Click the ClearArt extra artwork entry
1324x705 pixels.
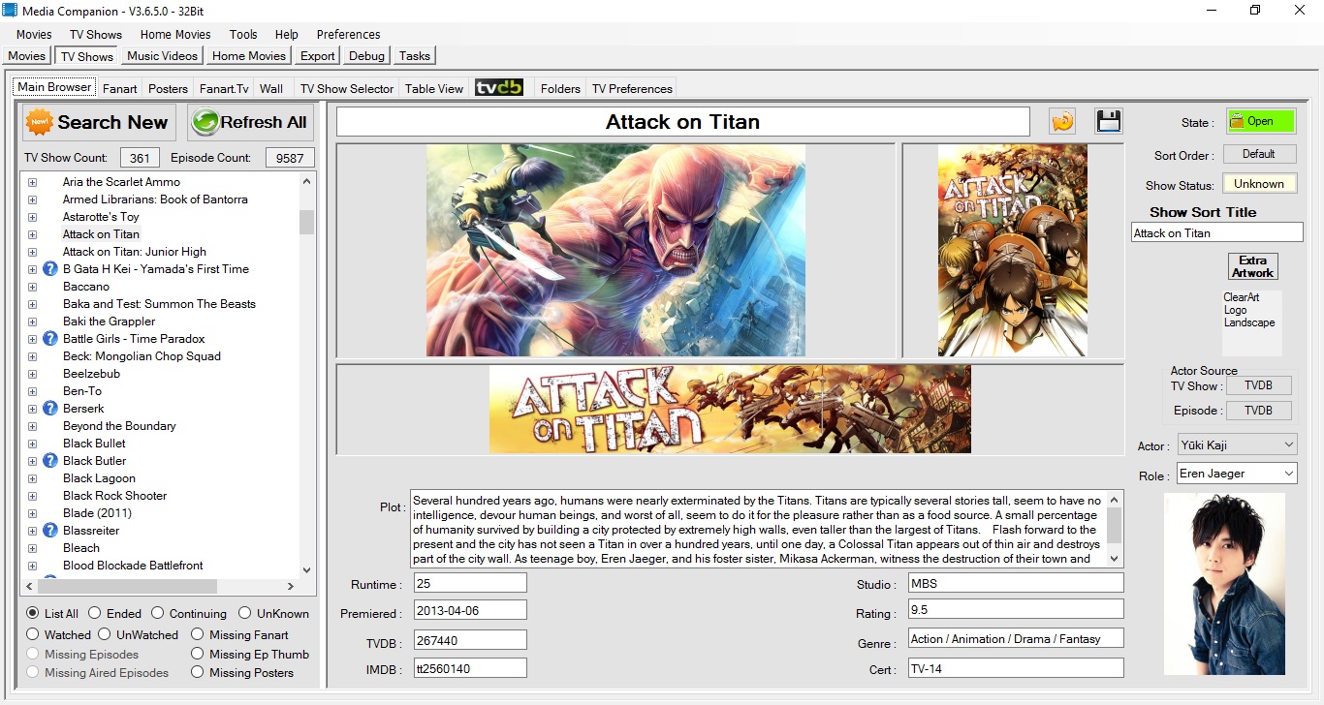point(1242,297)
